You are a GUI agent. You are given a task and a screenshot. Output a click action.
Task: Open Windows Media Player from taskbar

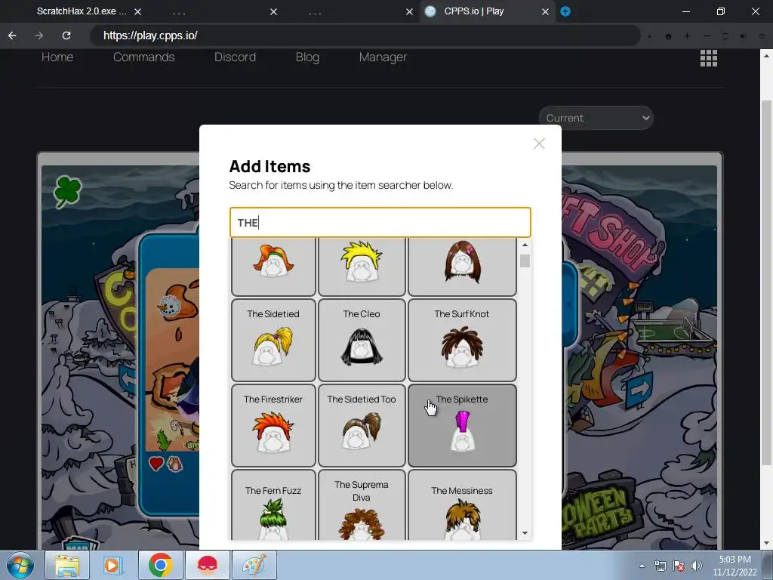click(x=113, y=565)
